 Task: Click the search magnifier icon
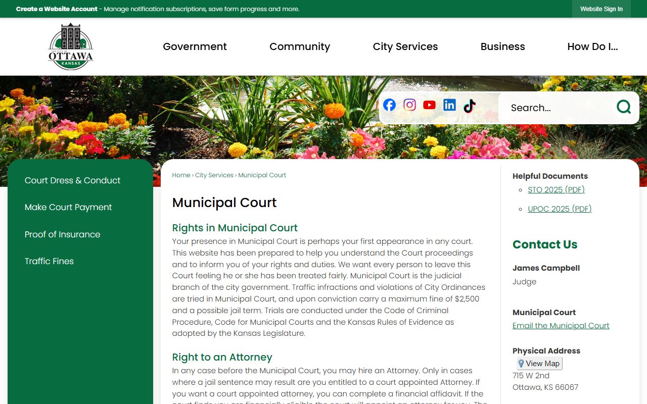pos(624,107)
